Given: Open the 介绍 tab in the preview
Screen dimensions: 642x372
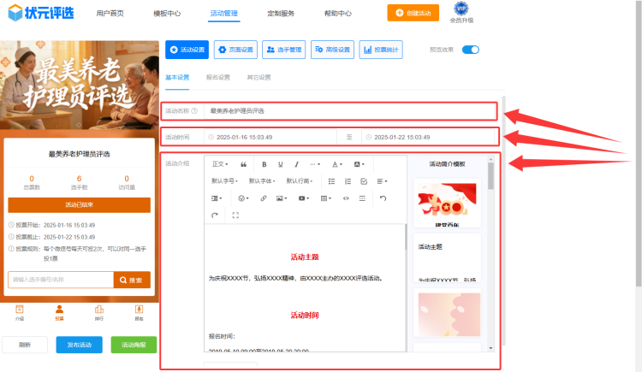Looking at the screenshot, I should click(19, 313).
